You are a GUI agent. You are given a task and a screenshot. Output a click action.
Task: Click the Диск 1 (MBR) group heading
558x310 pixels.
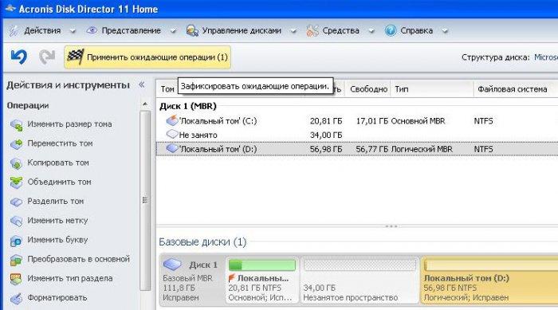(x=188, y=106)
